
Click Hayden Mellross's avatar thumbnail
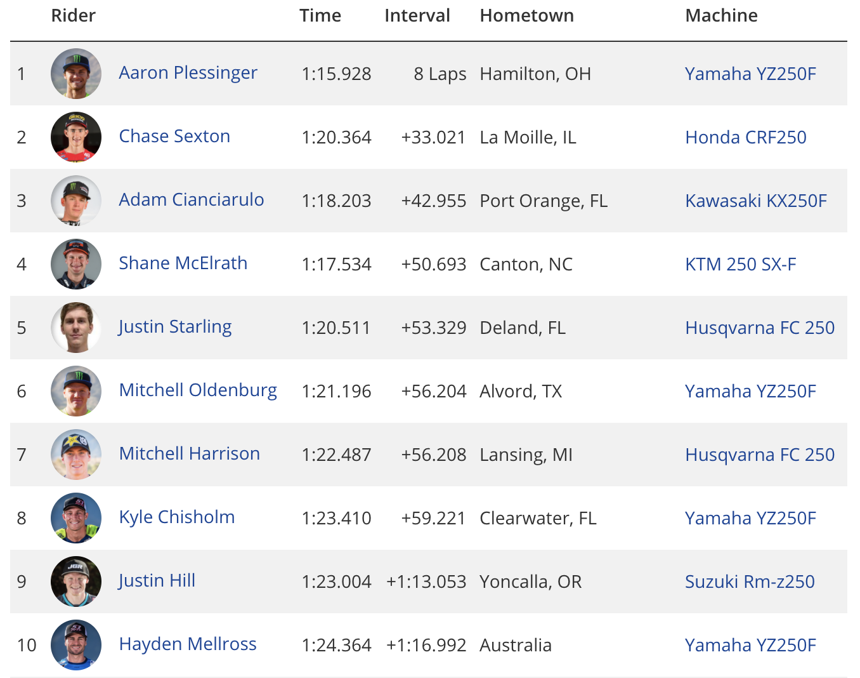[x=76, y=645]
